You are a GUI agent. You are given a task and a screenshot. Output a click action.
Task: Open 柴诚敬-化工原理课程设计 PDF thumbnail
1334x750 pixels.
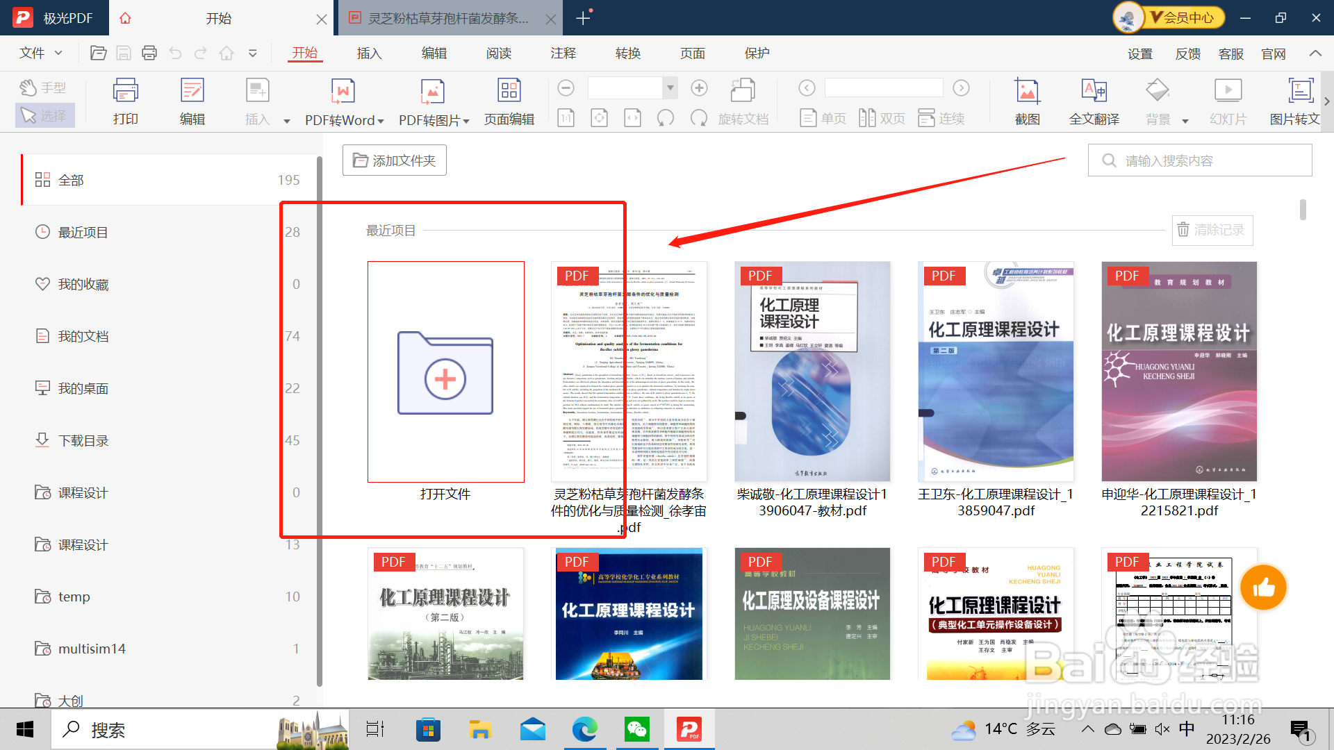812,372
